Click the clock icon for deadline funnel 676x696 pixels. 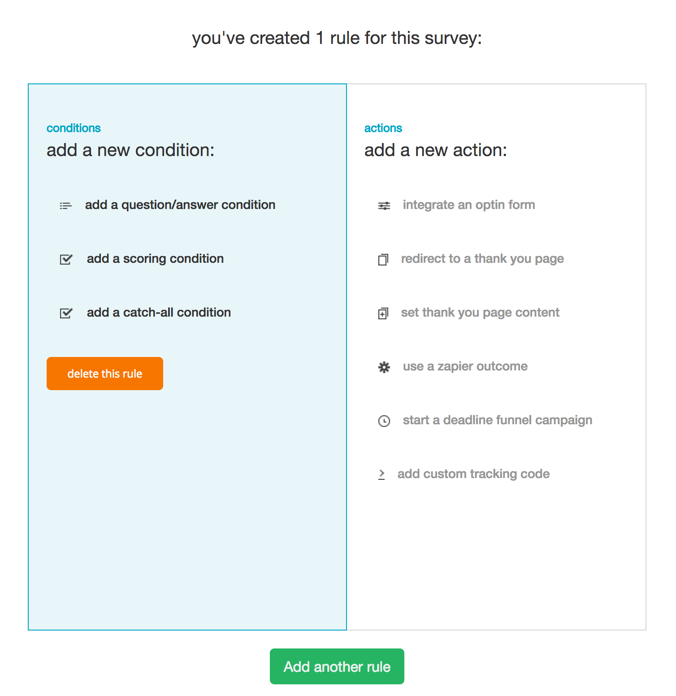tap(384, 421)
